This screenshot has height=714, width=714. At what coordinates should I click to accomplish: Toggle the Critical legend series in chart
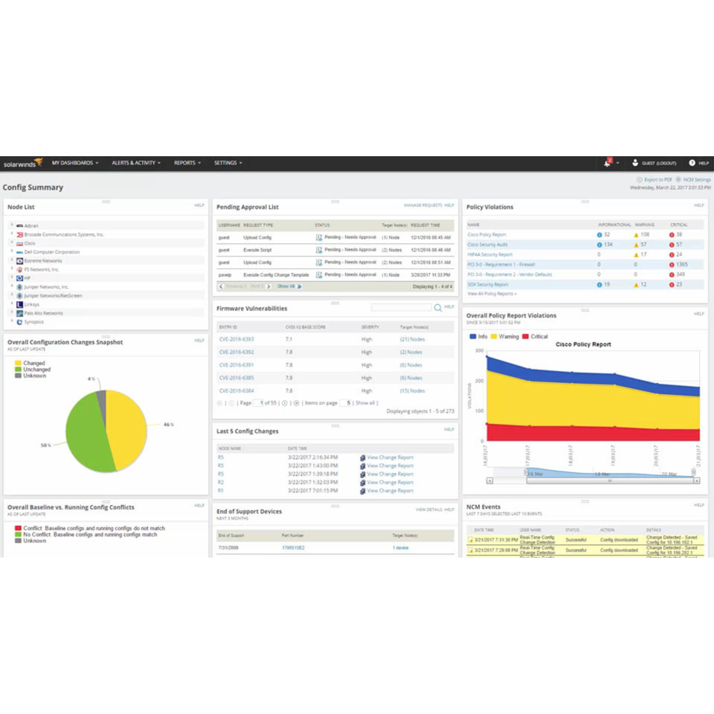(535, 336)
